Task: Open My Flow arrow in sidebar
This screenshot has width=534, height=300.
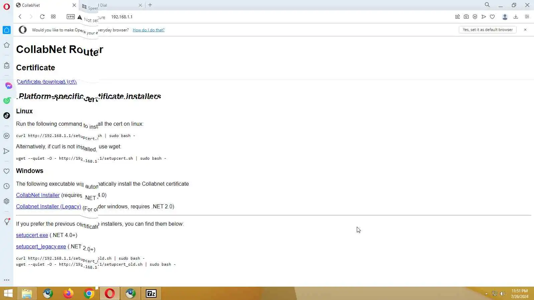Action: click(7, 151)
